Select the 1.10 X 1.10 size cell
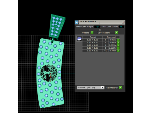 coord(92,48)
